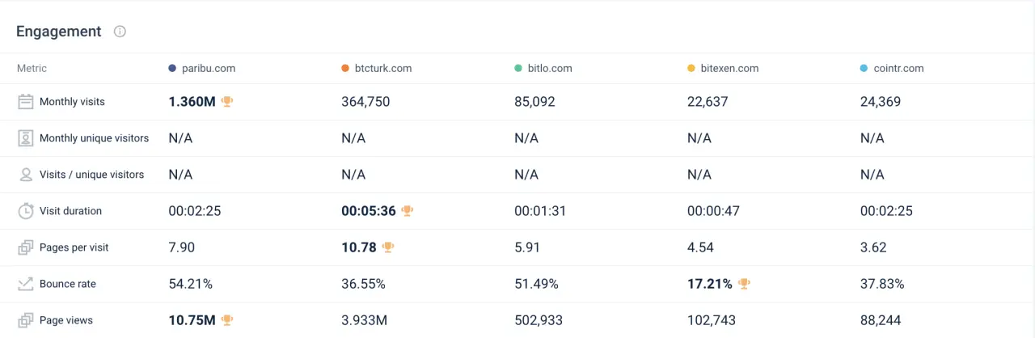Select the bitlo.com green color dot

pyautogui.click(x=518, y=69)
